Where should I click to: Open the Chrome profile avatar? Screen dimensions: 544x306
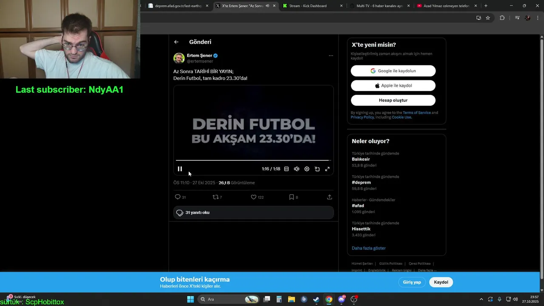pyautogui.click(x=527, y=18)
